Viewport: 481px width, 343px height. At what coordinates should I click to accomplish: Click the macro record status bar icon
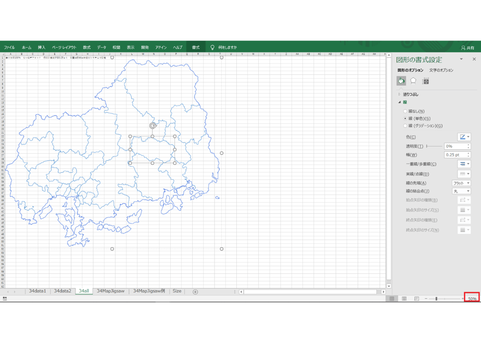pos(5,299)
